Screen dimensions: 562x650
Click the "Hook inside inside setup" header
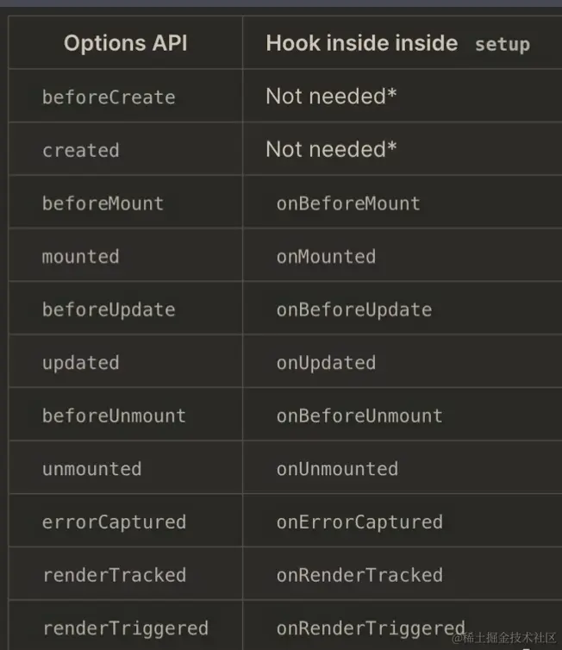coord(397,43)
